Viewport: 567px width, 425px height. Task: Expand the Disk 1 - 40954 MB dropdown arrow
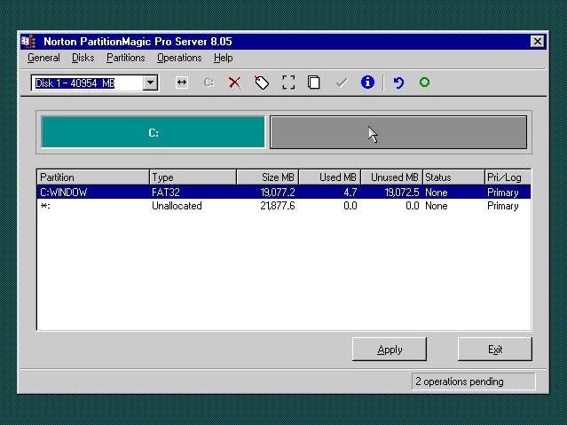coord(150,83)
